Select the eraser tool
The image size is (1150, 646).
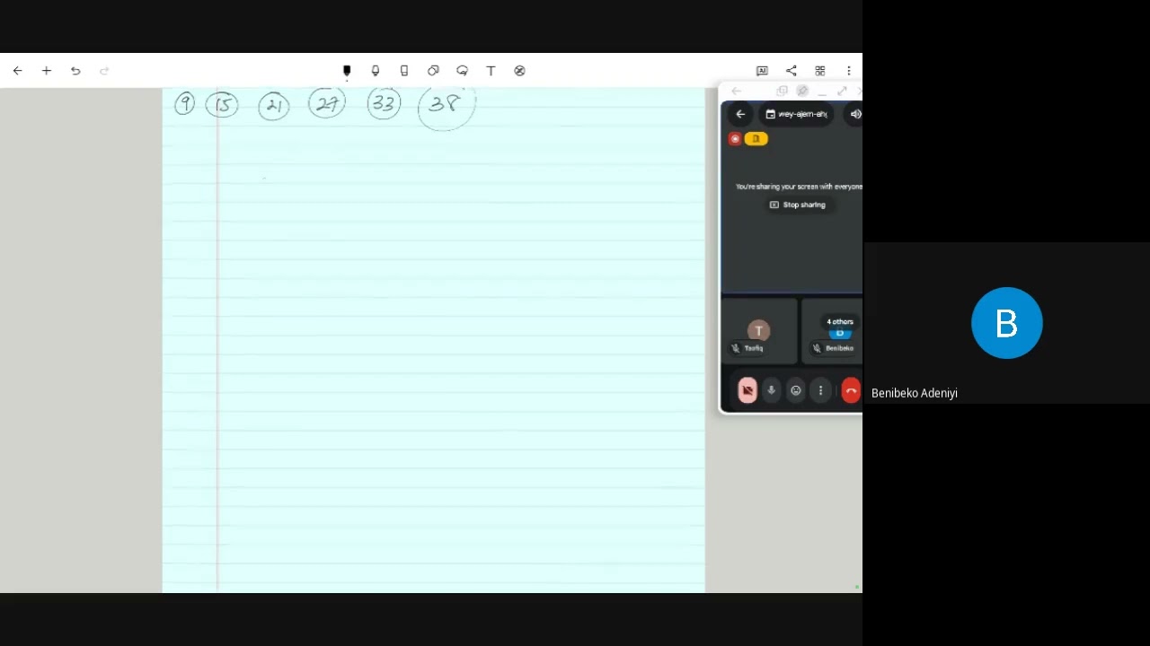[x=404, y=71]
